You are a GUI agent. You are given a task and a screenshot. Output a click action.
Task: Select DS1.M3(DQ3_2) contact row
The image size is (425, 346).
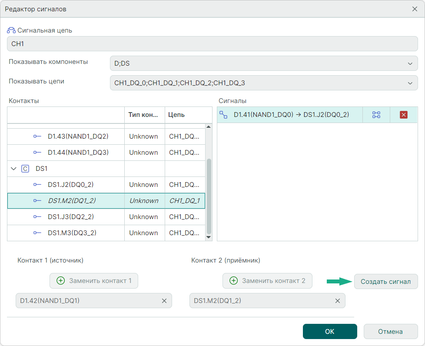click(x=72, y=233)
